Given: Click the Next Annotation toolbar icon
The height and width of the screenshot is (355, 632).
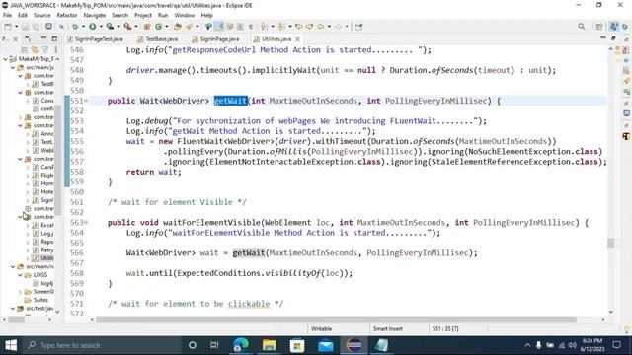Looking at the screenshot, I should (x=264, y=27).
